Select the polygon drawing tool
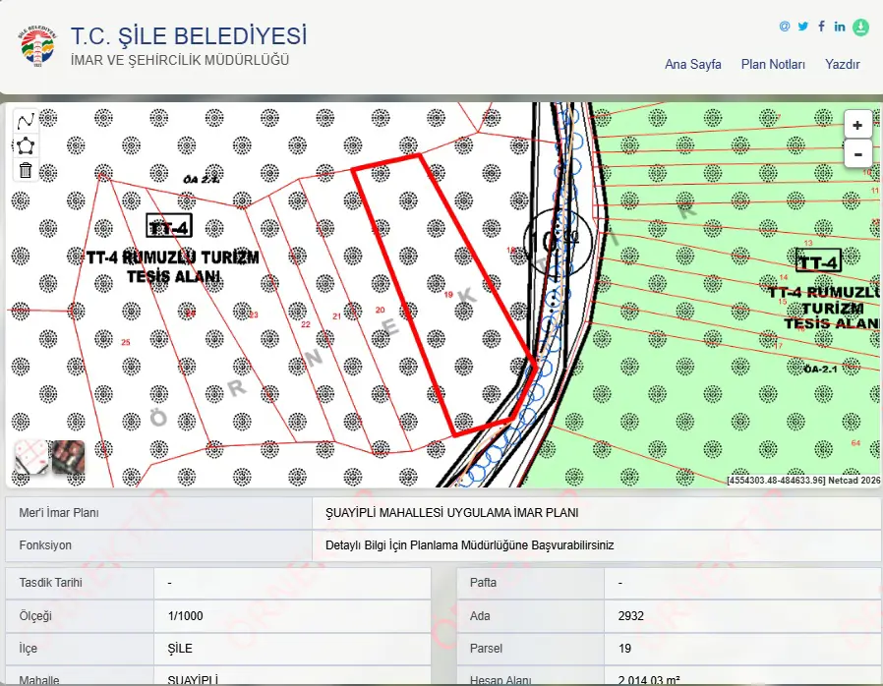This screenshot has height=686, width=883. point(26,145)
